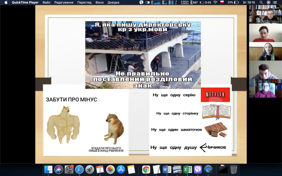The height and width of the screenshot is (176, 282).
Task: Click the Viber icon in the menu bar
Action: [x=141, y=3]
